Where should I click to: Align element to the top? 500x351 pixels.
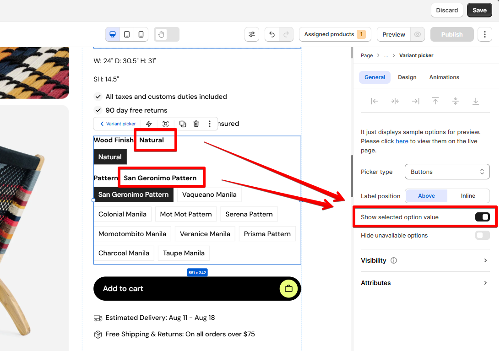pos(435,102)
